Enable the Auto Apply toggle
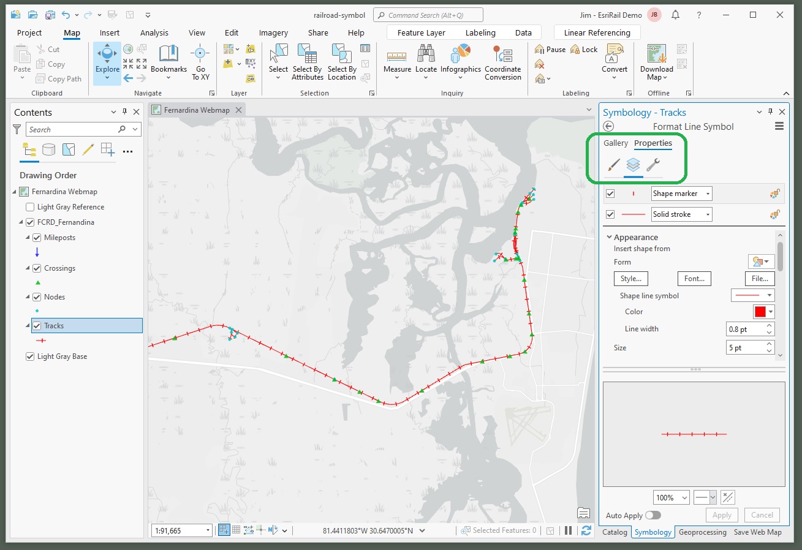This screenshot has width=802, height=550. 653,516
